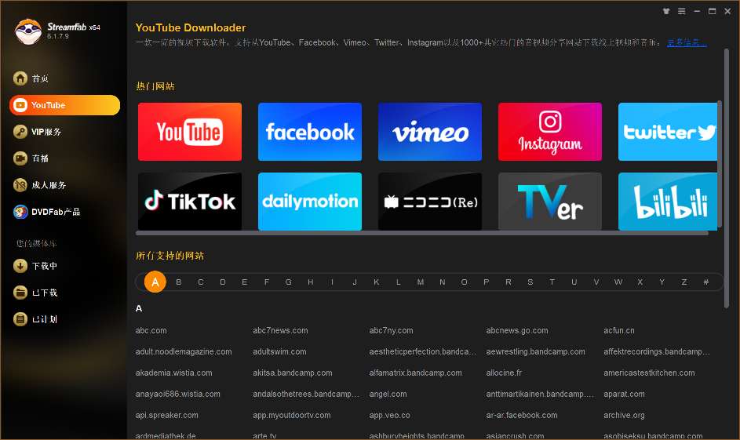Select the YouTube sidebar tab
Screen dimensions: 740x440
64,105
